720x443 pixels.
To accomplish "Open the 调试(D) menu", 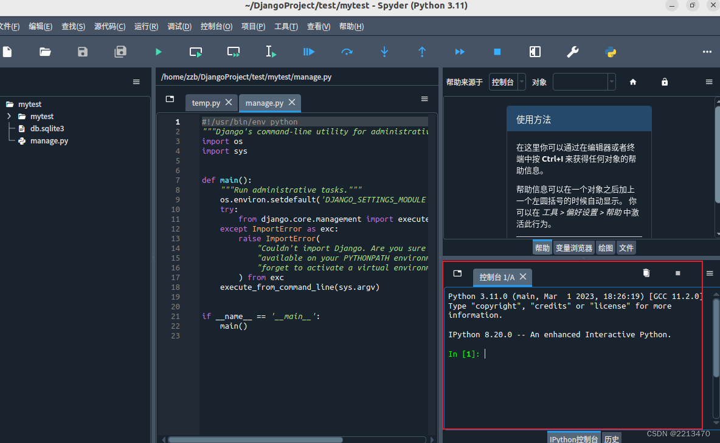I will click(x=179, y=26).
